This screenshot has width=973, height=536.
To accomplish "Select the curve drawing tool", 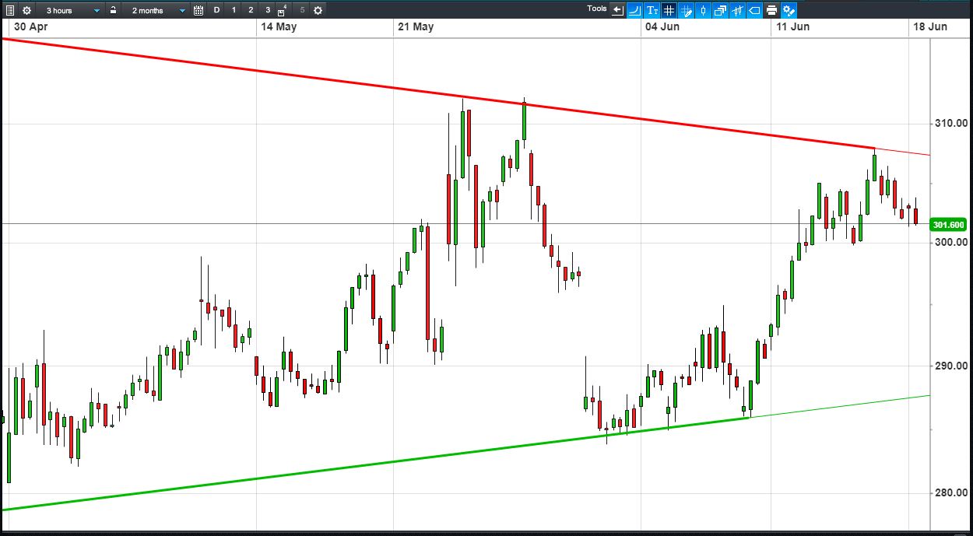I will [x=635, y=10].
